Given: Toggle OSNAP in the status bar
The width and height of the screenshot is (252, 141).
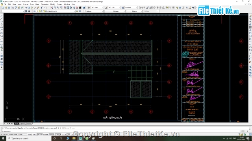Looking at the screenshot, I should [x=52, y=135].
